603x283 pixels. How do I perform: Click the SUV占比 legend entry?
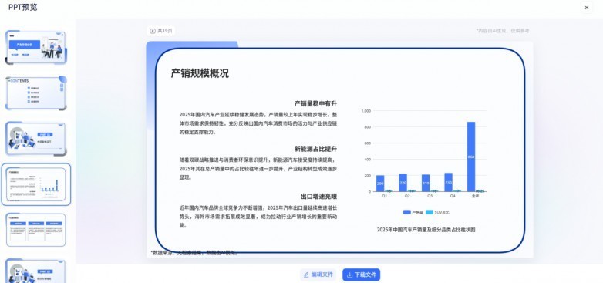(x=437, y=212)
